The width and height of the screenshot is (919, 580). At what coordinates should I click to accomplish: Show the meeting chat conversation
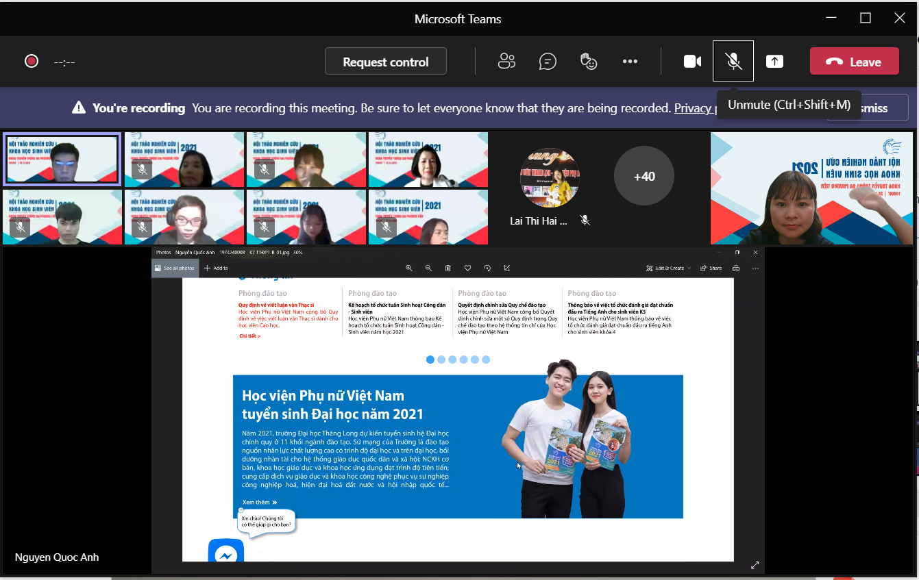(x=548, y=62)
